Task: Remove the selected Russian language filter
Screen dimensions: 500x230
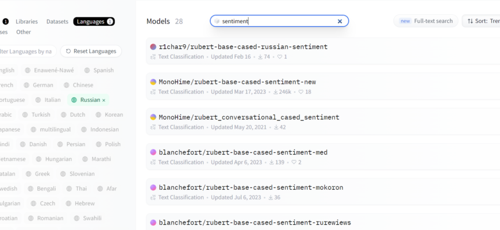Action: pyautogui.click(x=104, y=100)
